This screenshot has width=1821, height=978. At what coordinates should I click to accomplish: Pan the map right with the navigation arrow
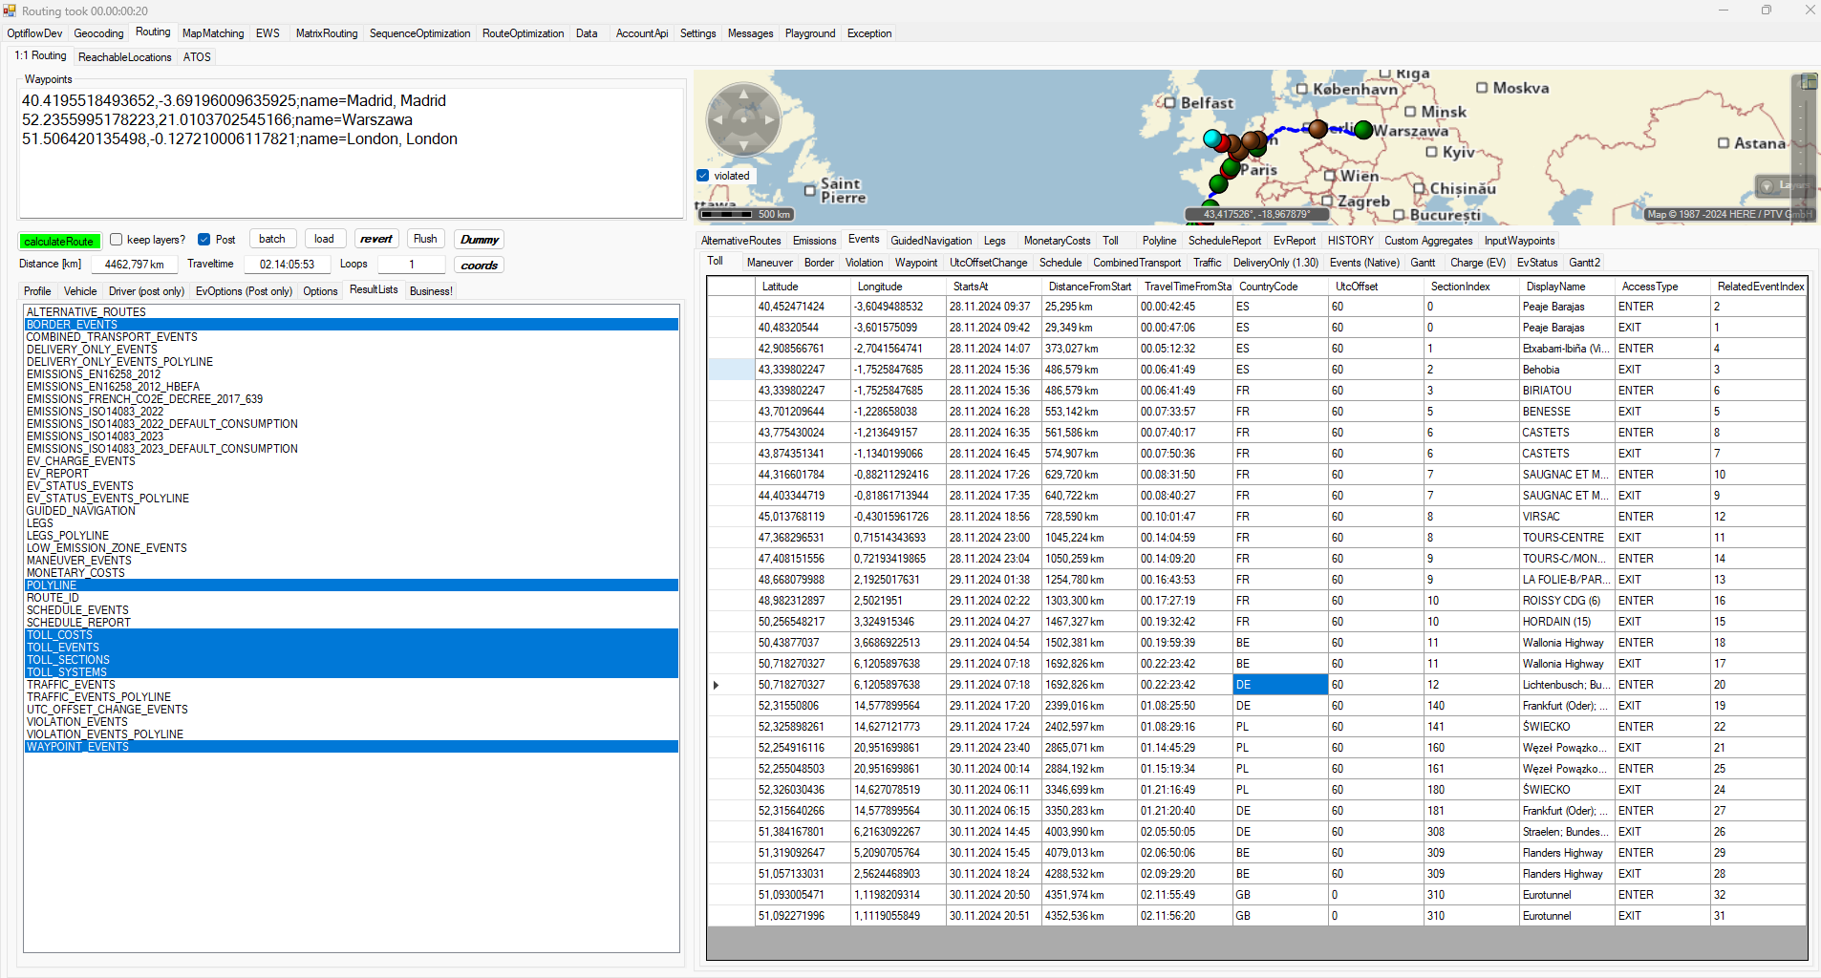click(769, 120)
